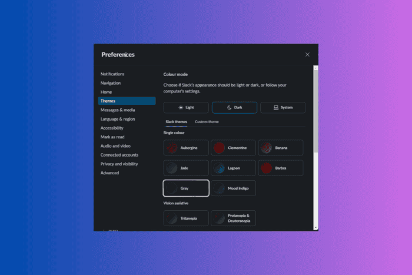Select the Banana theme
The width and height of the screenshot is (412, 275).
[x=281, y=148]
